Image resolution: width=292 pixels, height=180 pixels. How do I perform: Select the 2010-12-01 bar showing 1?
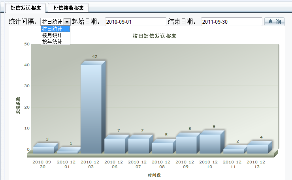pos(67,152)
